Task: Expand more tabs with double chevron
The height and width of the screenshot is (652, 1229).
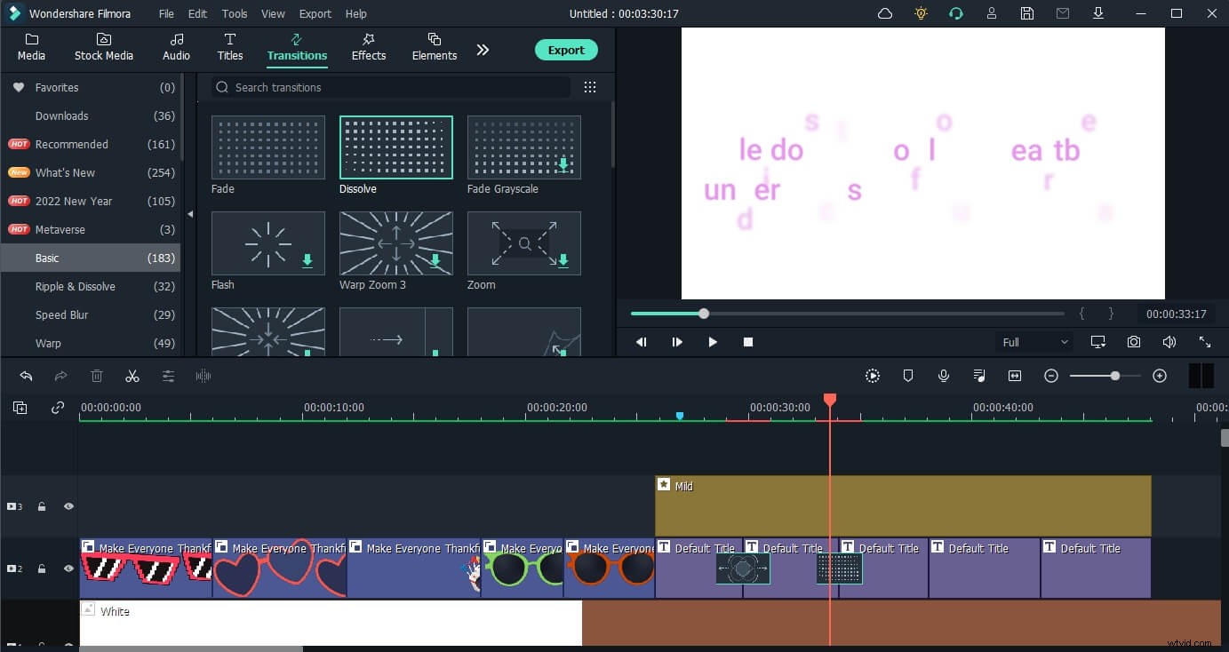Action: [483, 50]
